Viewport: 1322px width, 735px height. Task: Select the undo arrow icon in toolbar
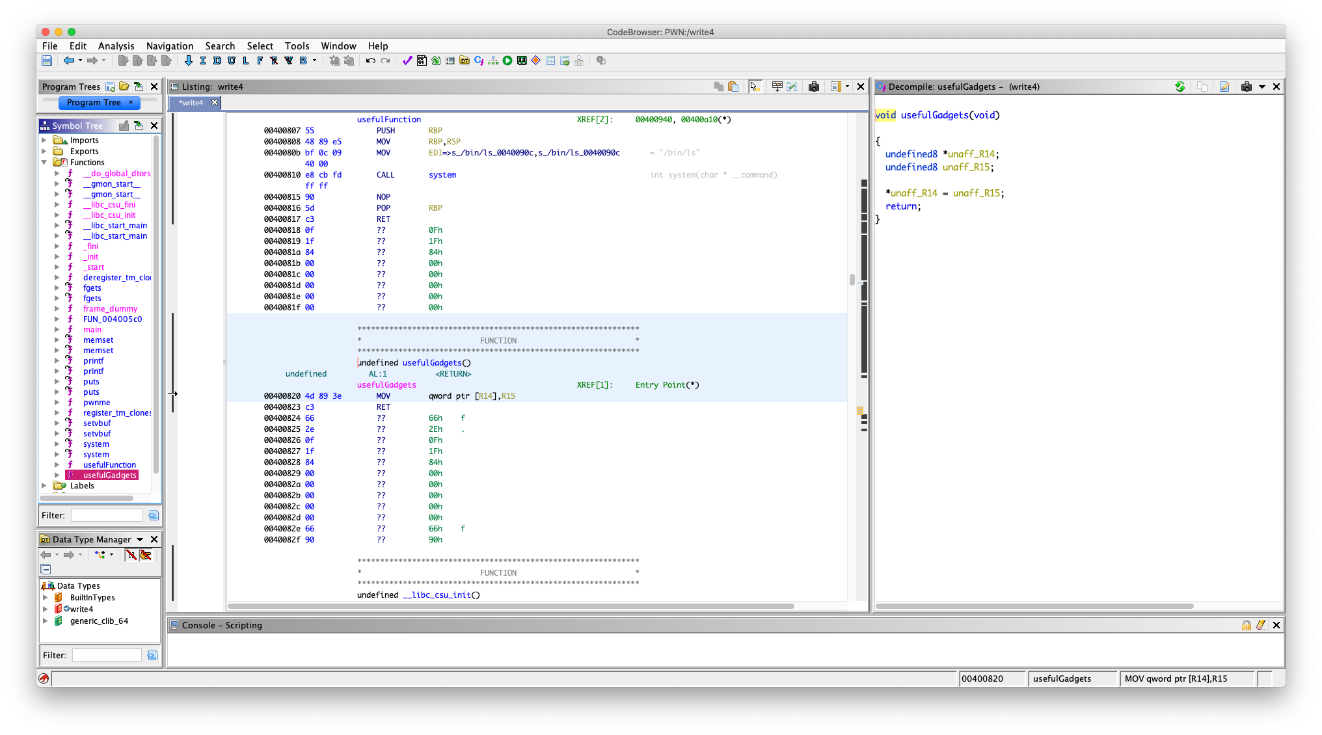(x=370, y=60)
